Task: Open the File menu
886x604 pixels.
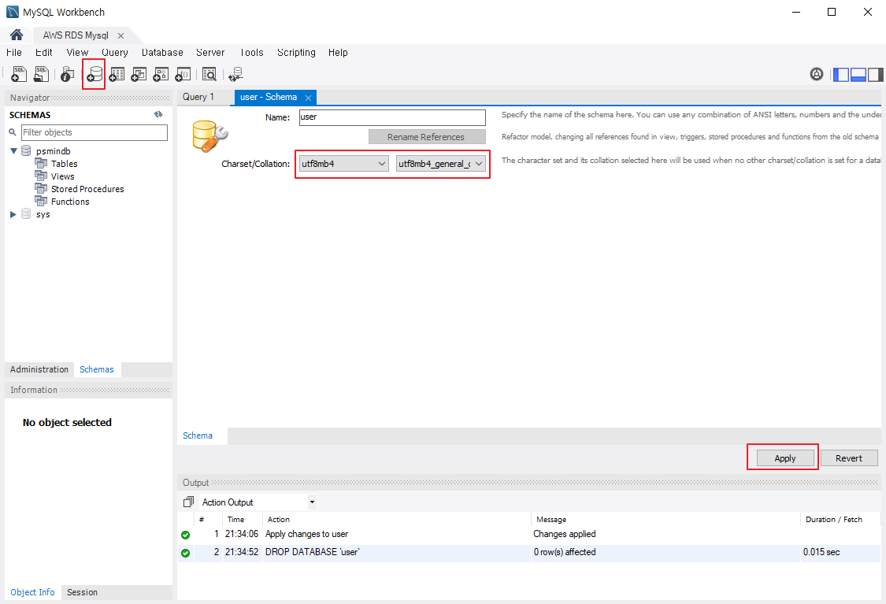Action: [x=14, y=53]
